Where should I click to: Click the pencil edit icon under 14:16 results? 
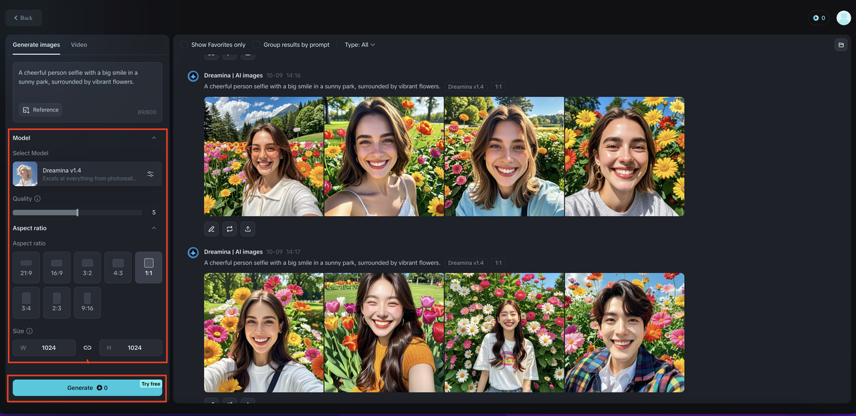[x=211, y=229]
